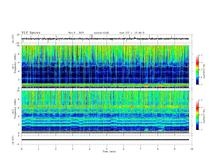This screenshot has width=216, height=167.
Task: Click the "-7" tick on ch.2 colorbar
Action: point(201,130)
